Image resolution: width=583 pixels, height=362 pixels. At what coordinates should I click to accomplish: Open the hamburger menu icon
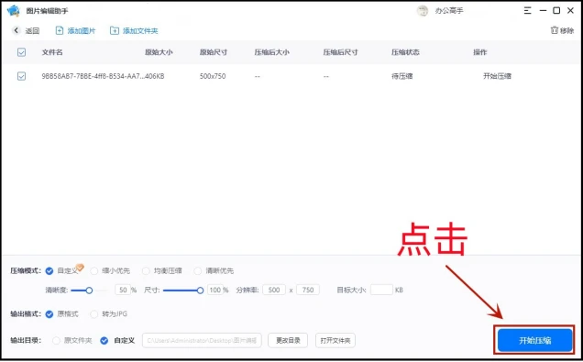click(x=527, y=10)
